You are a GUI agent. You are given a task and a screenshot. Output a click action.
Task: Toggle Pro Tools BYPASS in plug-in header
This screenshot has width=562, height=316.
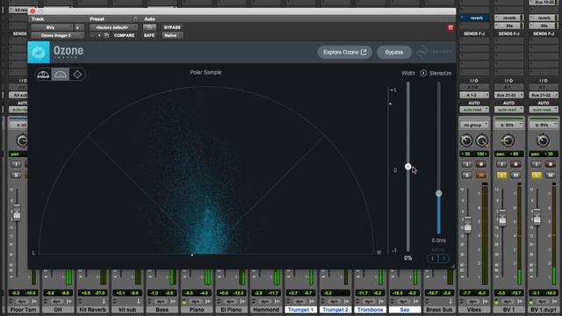point(172,27)
